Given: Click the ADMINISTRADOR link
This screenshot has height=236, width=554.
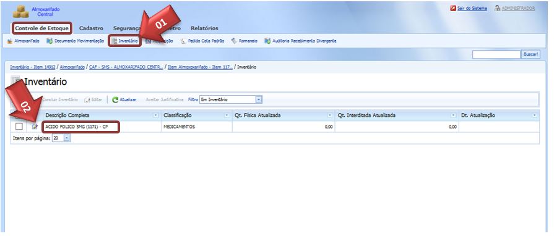Looking at the screenshot, I should (518, 9).
